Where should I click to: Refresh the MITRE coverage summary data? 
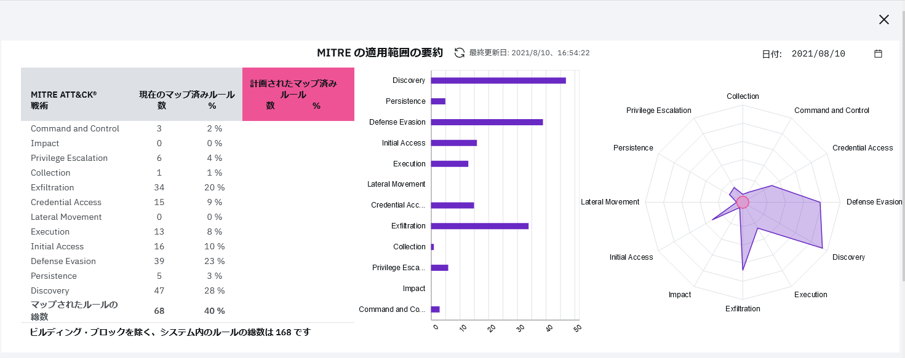pyautogui.click(x=459, y=53)
